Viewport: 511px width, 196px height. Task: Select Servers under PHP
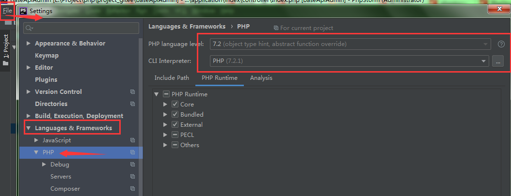click(x=61, y=177)
